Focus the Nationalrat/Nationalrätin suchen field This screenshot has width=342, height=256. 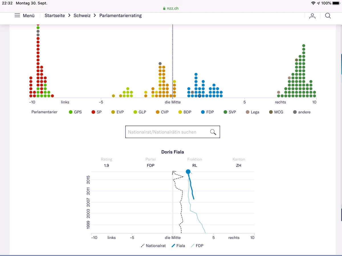172,132
